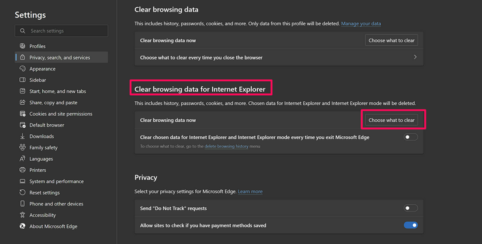Follow the "delete browsing history" link
The height and width of the screenshot is (244, 482).
(228, 146)
